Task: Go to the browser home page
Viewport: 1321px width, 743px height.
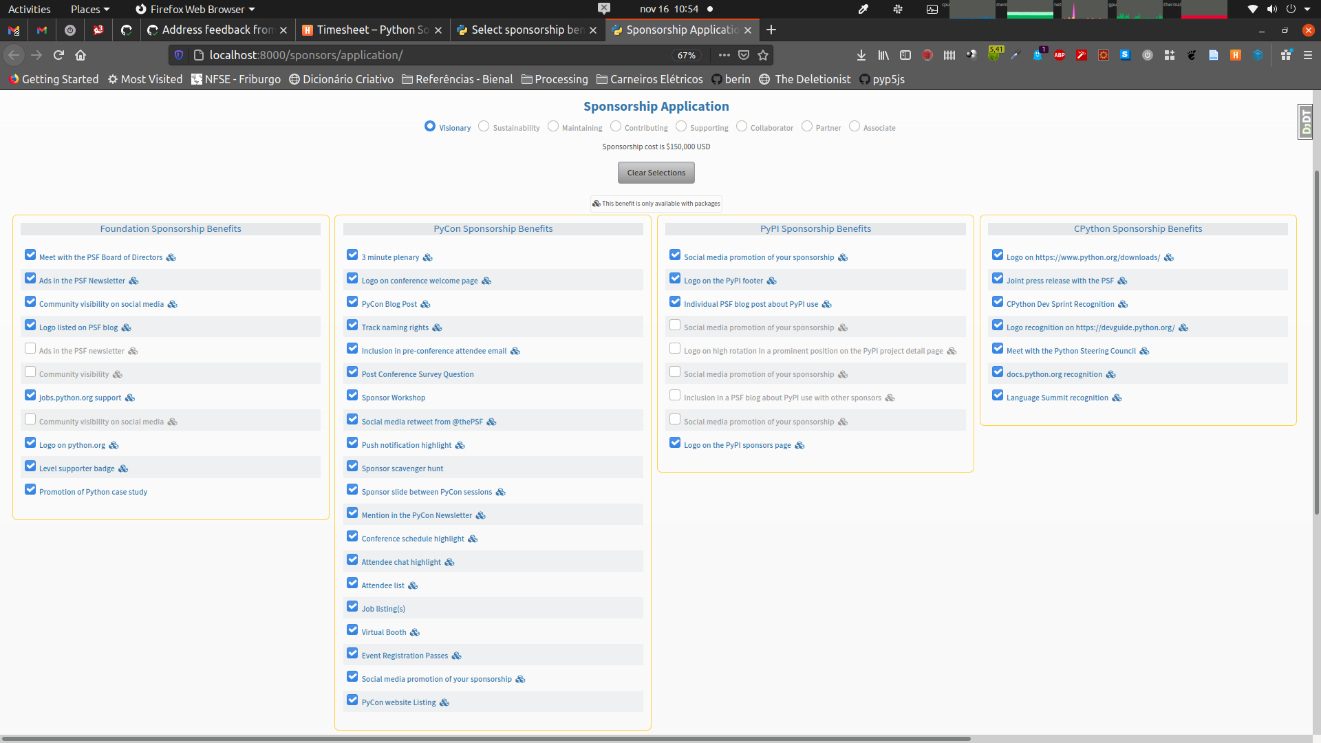Action: point(80,55)
